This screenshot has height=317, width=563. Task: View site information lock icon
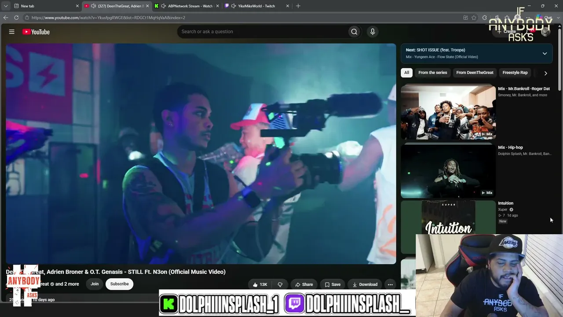coord(27,18)
